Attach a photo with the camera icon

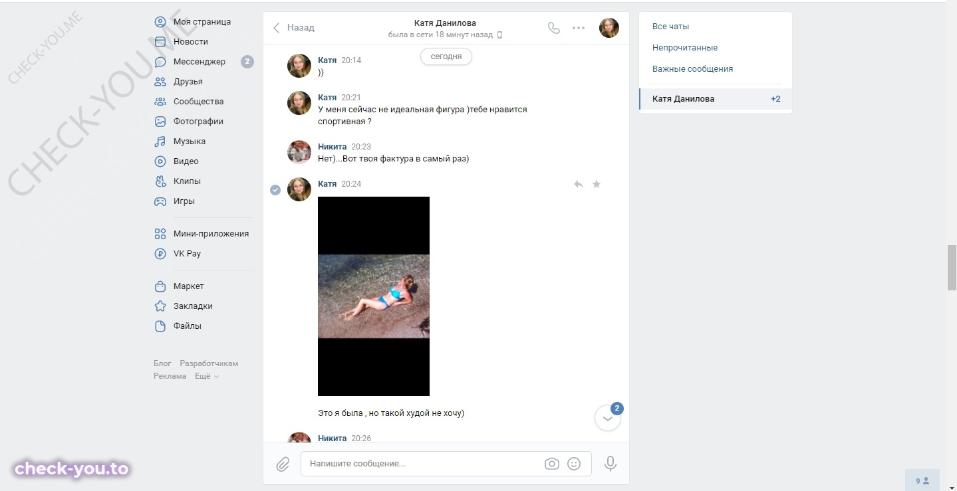click(552, 464)
